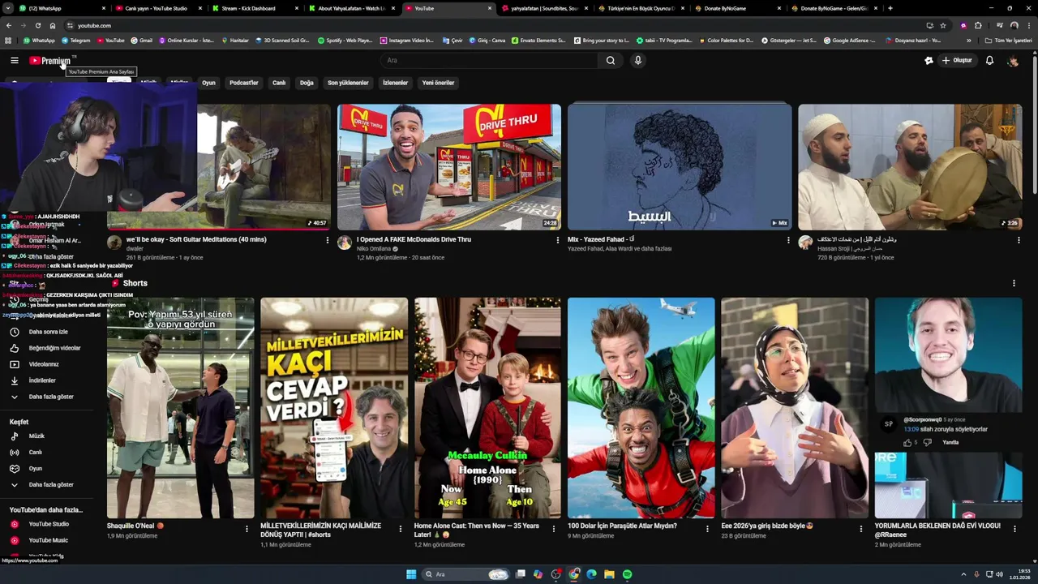The height and width of the screenshot is (584, 1038).
Task: Open Oyun in the Keşfet section
Action: [50, 468]
